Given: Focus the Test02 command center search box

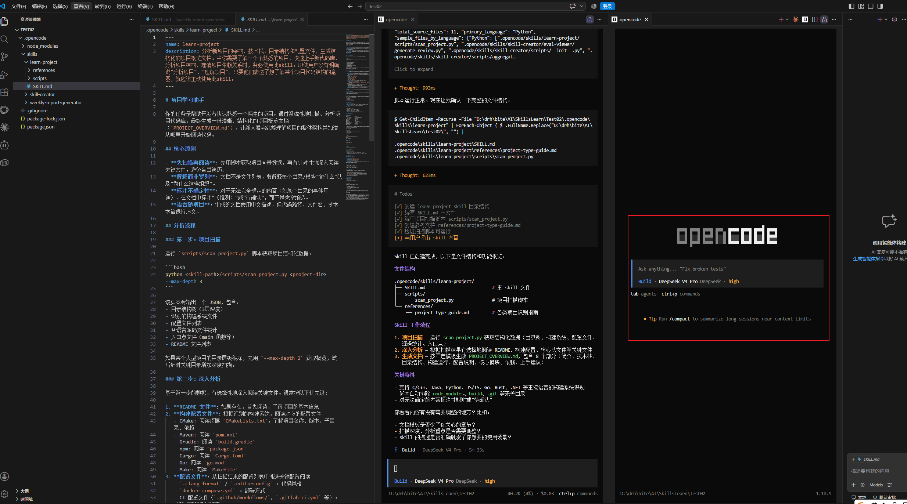Looking at the screenshot, I should (466, 6).
